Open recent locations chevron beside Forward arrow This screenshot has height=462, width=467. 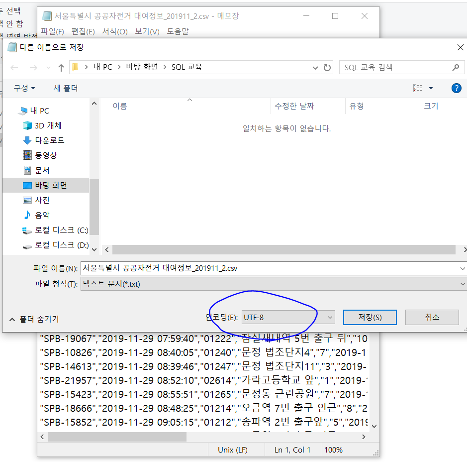point(48,68)
